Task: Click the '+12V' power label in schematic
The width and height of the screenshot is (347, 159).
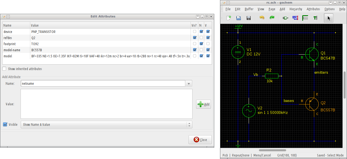Action: (239, 26)
